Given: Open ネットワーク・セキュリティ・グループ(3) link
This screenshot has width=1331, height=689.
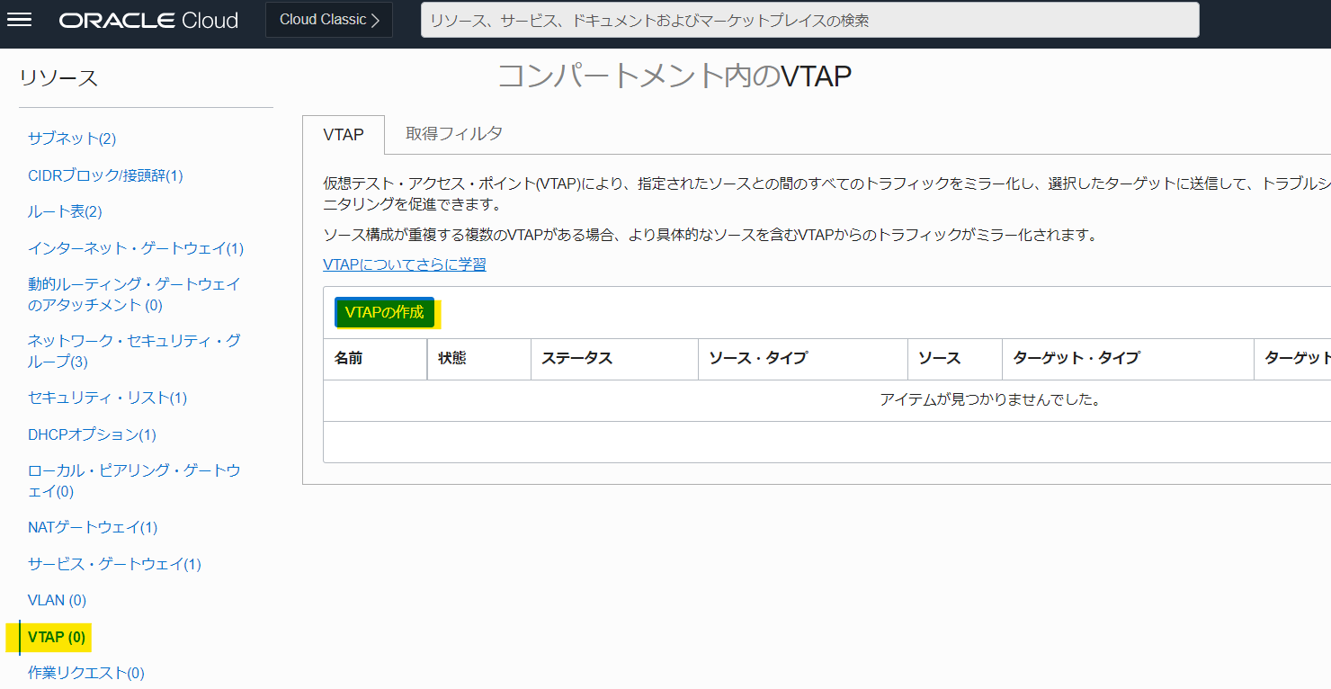Looking at the screenshot, I should point(135,351).
